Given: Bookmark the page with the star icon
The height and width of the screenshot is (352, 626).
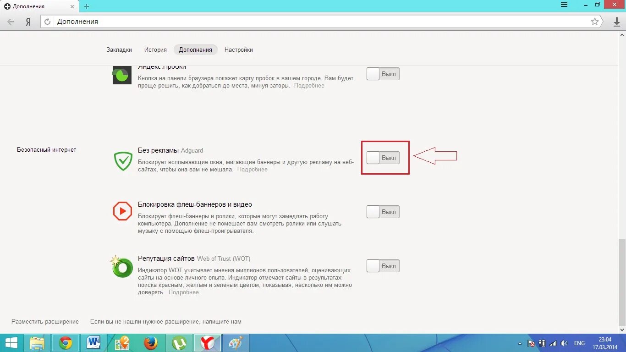Looking at the screenshot, I should tap(595, 22).
